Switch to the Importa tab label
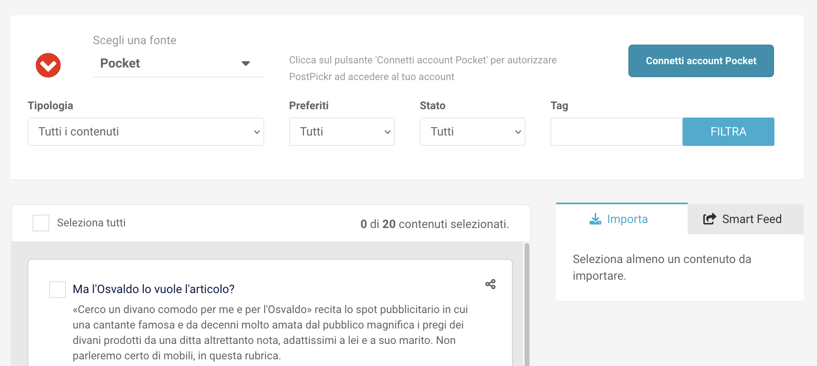The width and height of the screenshot is (817, 366). 627,219
